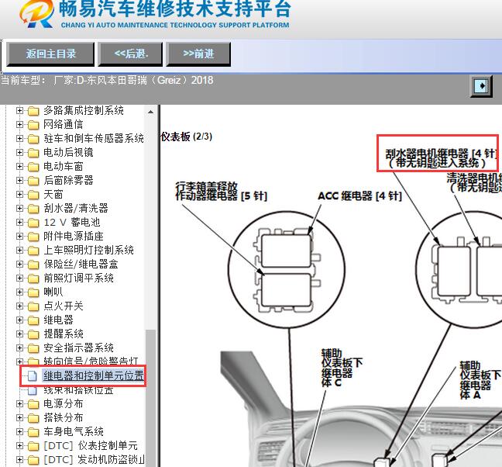This screenshot has height=467, width=502.
Task: Select the 电动后视镜 tree item
Action: 68,153
